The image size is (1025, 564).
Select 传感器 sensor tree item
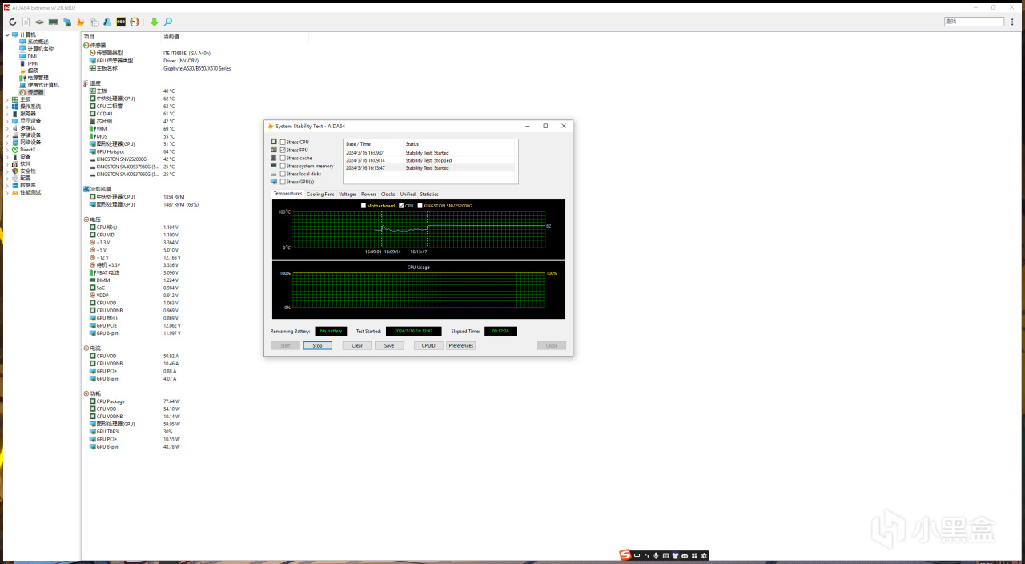pos(36,92)
